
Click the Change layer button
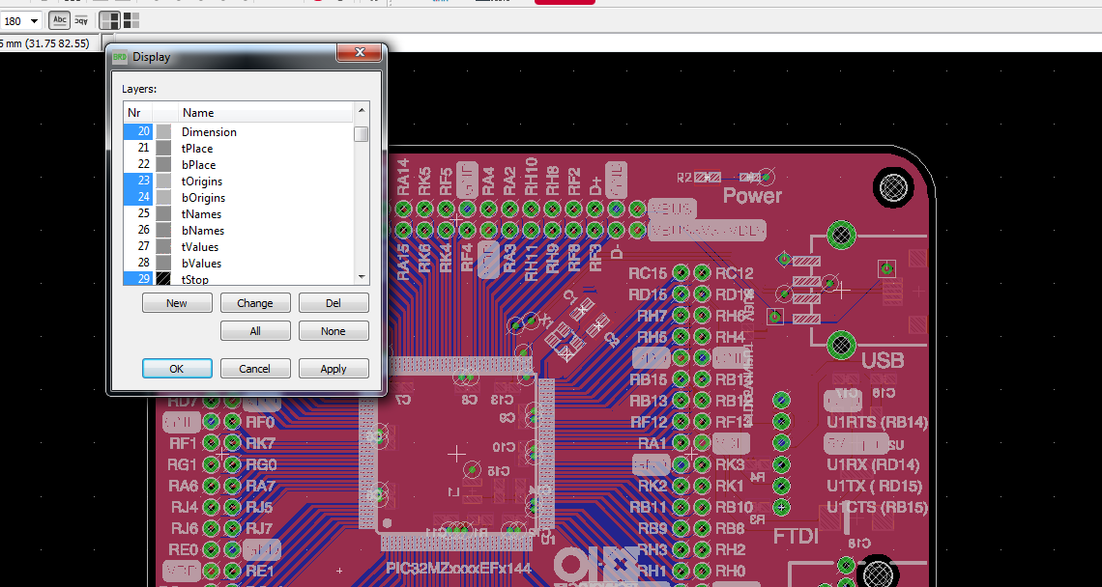[255, 303]
